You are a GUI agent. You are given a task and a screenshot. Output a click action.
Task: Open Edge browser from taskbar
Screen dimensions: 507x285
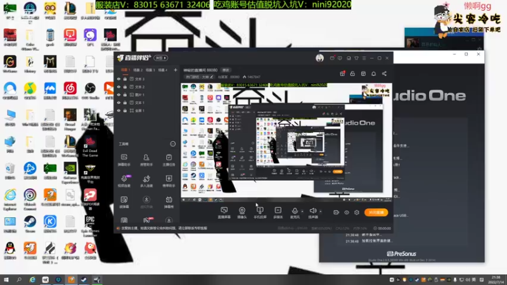click(32, 280)
